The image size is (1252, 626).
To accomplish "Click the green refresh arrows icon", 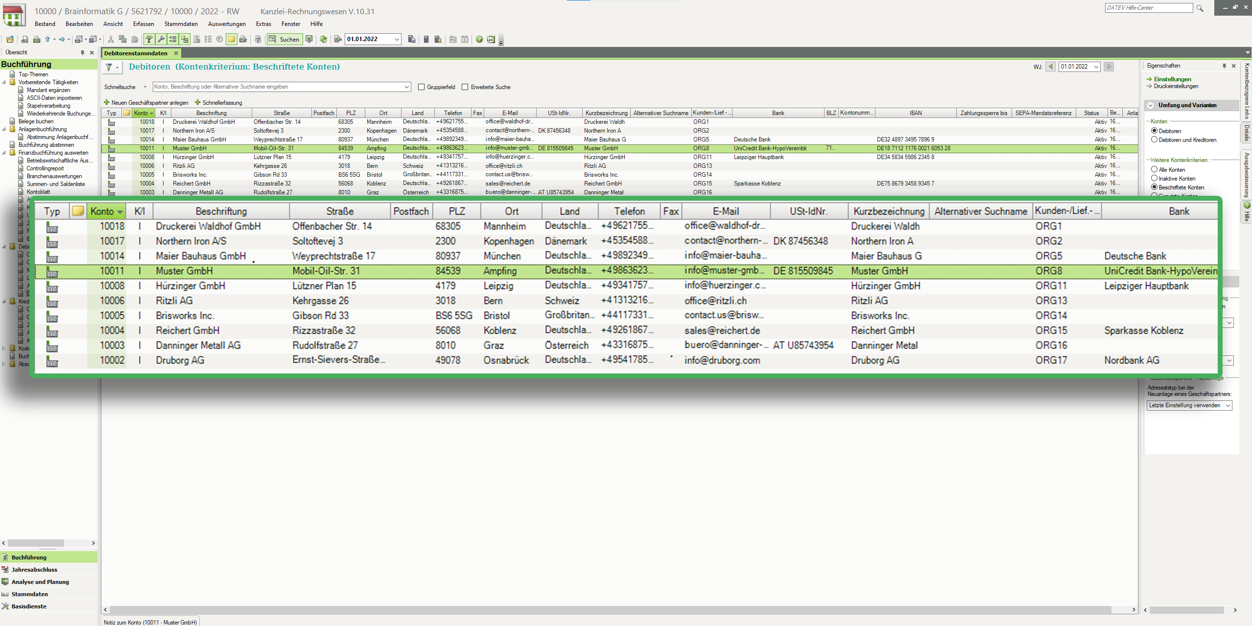I will (x=323, y=39).
